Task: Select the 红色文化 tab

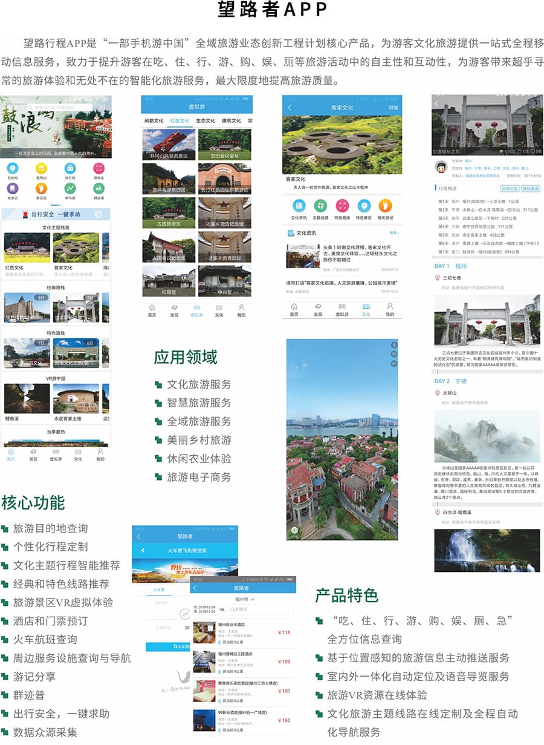Action: [180, 121]
